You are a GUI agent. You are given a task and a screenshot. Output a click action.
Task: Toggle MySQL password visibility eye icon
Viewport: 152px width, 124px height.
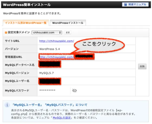tap(74, 91)
